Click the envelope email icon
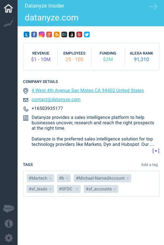The image size is (164, 245). [x=26, y=100]
